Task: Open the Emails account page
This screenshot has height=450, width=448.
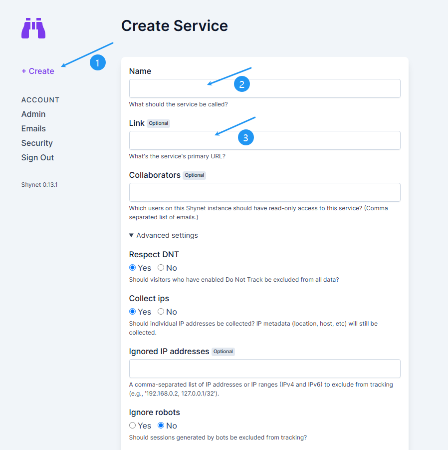Action: tap(33, 128)
